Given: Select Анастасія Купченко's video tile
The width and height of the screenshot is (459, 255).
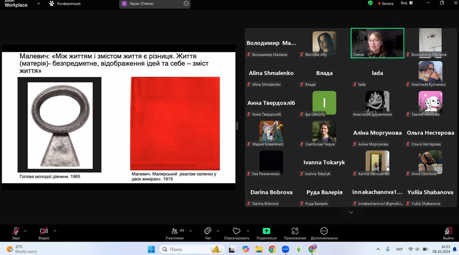Looking at the screenshot, I should tap(430, 73).
